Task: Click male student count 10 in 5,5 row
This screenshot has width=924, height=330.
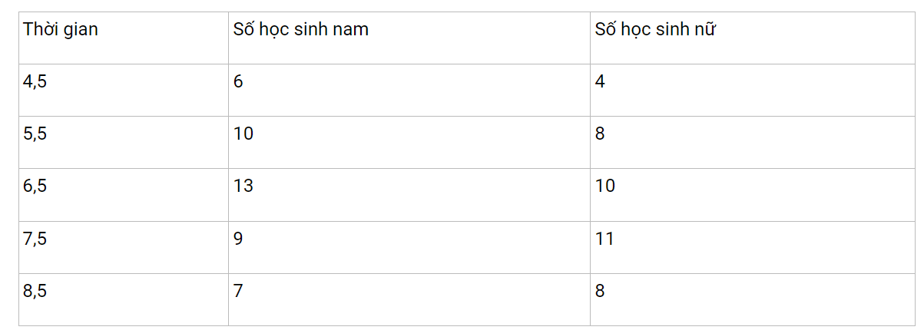Action: coord(243,134)
